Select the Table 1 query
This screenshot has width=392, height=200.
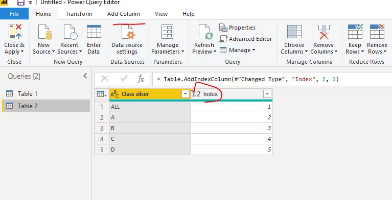pyautogui.click(x=46, y=94)
